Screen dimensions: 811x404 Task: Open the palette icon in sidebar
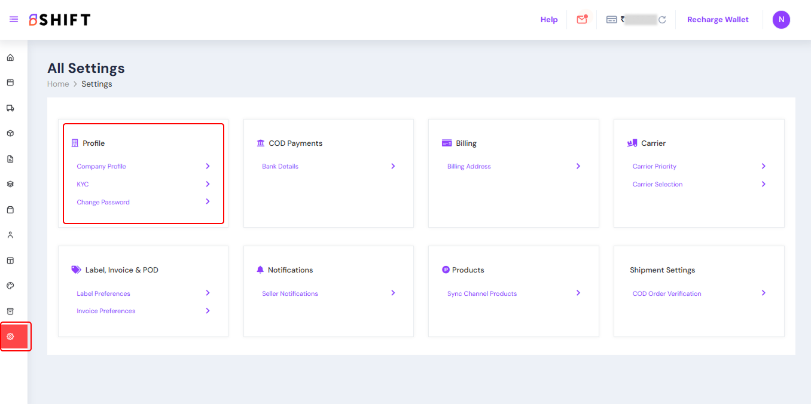point(10,286)
